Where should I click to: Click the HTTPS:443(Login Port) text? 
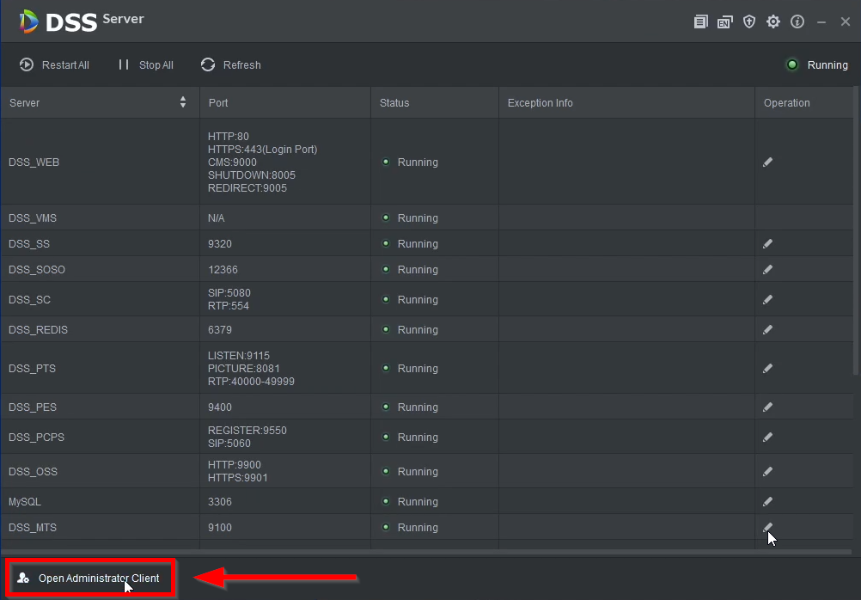[262, 150]
